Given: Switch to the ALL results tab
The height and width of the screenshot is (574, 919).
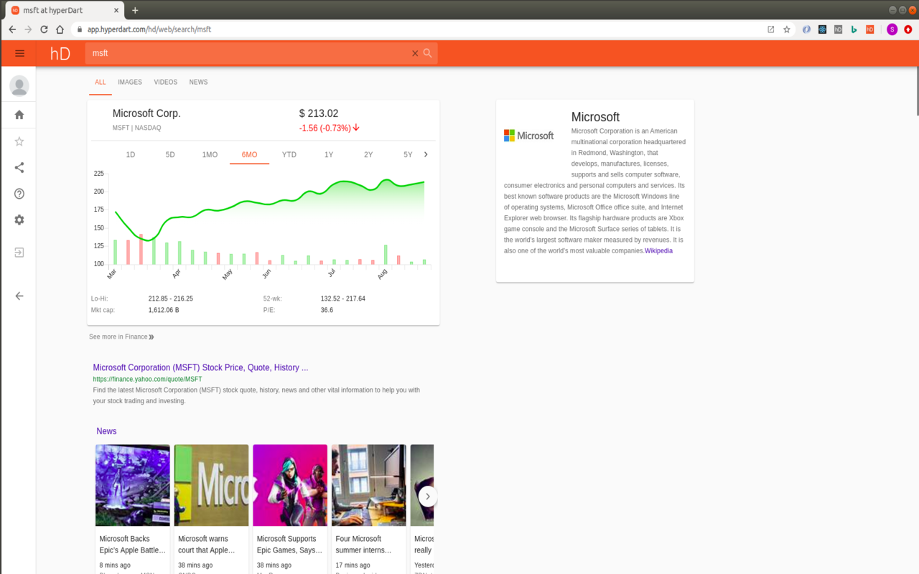Looking at the screenshot, I should [101, 83].
